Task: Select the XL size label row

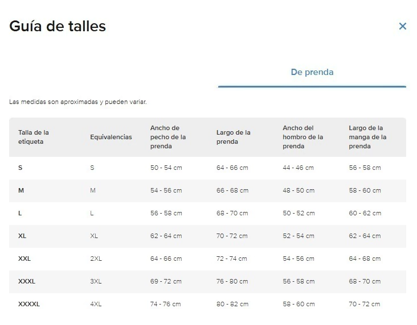Action: [22, 236]
